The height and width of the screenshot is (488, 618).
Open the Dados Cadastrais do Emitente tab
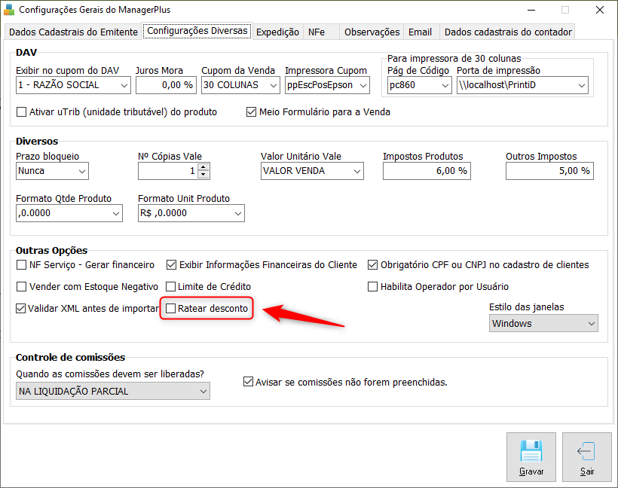click(x=73, y=32)
